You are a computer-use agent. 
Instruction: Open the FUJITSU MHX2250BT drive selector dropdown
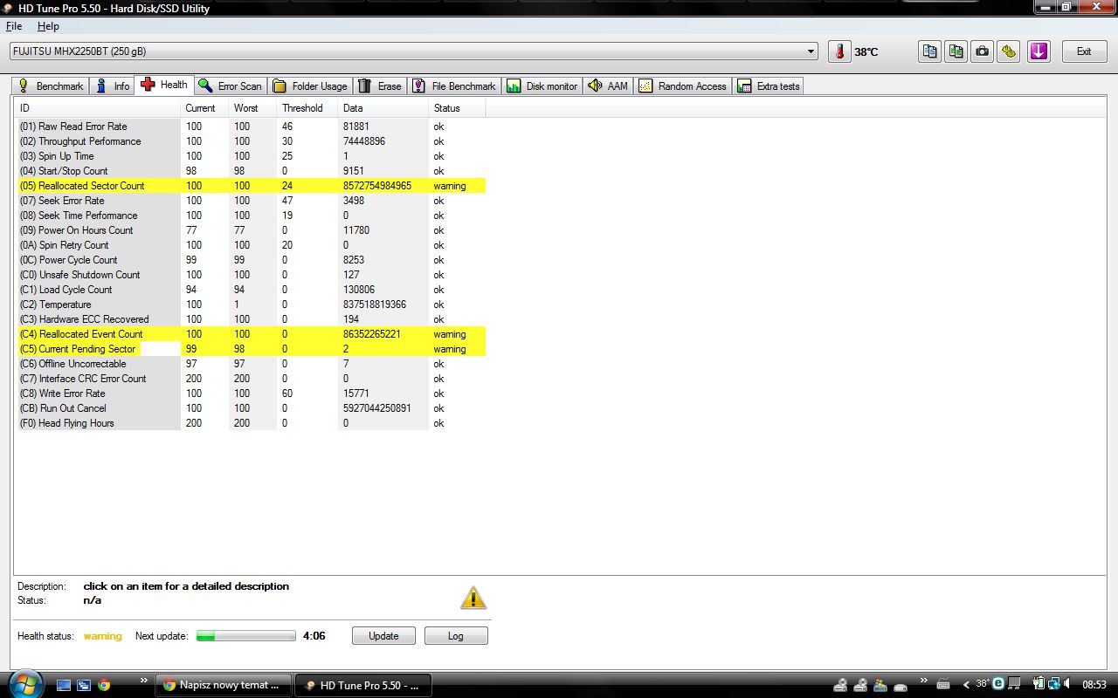pyautogui.click(x=414, y=51)
